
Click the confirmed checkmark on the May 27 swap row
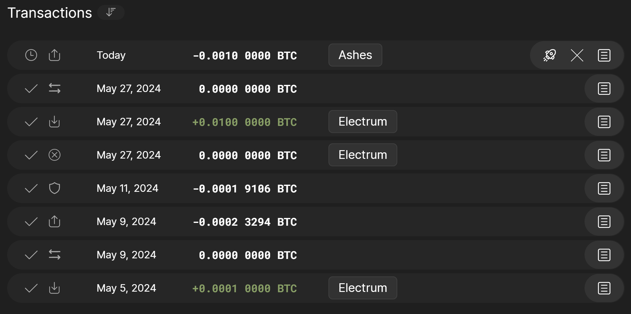(31, 88)
